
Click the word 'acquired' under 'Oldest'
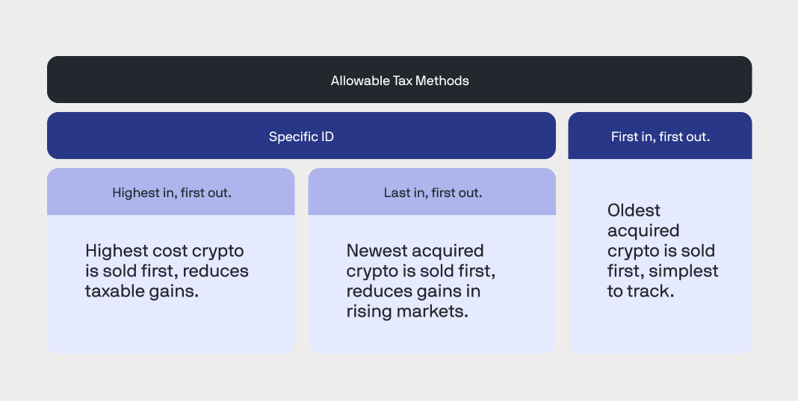point(643,231)
